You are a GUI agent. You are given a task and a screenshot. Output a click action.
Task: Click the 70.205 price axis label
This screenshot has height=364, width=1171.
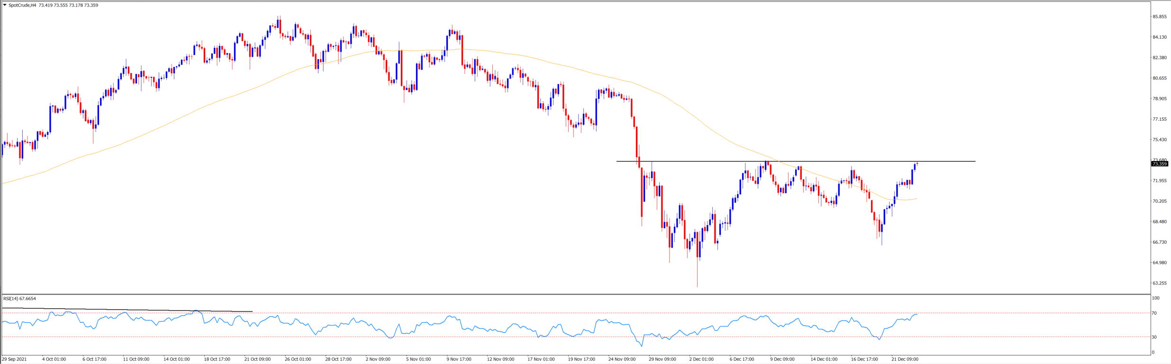1159,201
